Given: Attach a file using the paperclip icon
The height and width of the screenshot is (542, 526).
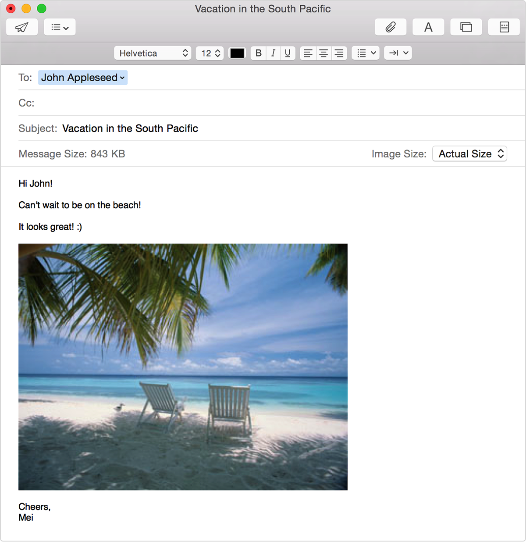Looking at the screenshot, I should pyautogui.click(x=391, y=27).
